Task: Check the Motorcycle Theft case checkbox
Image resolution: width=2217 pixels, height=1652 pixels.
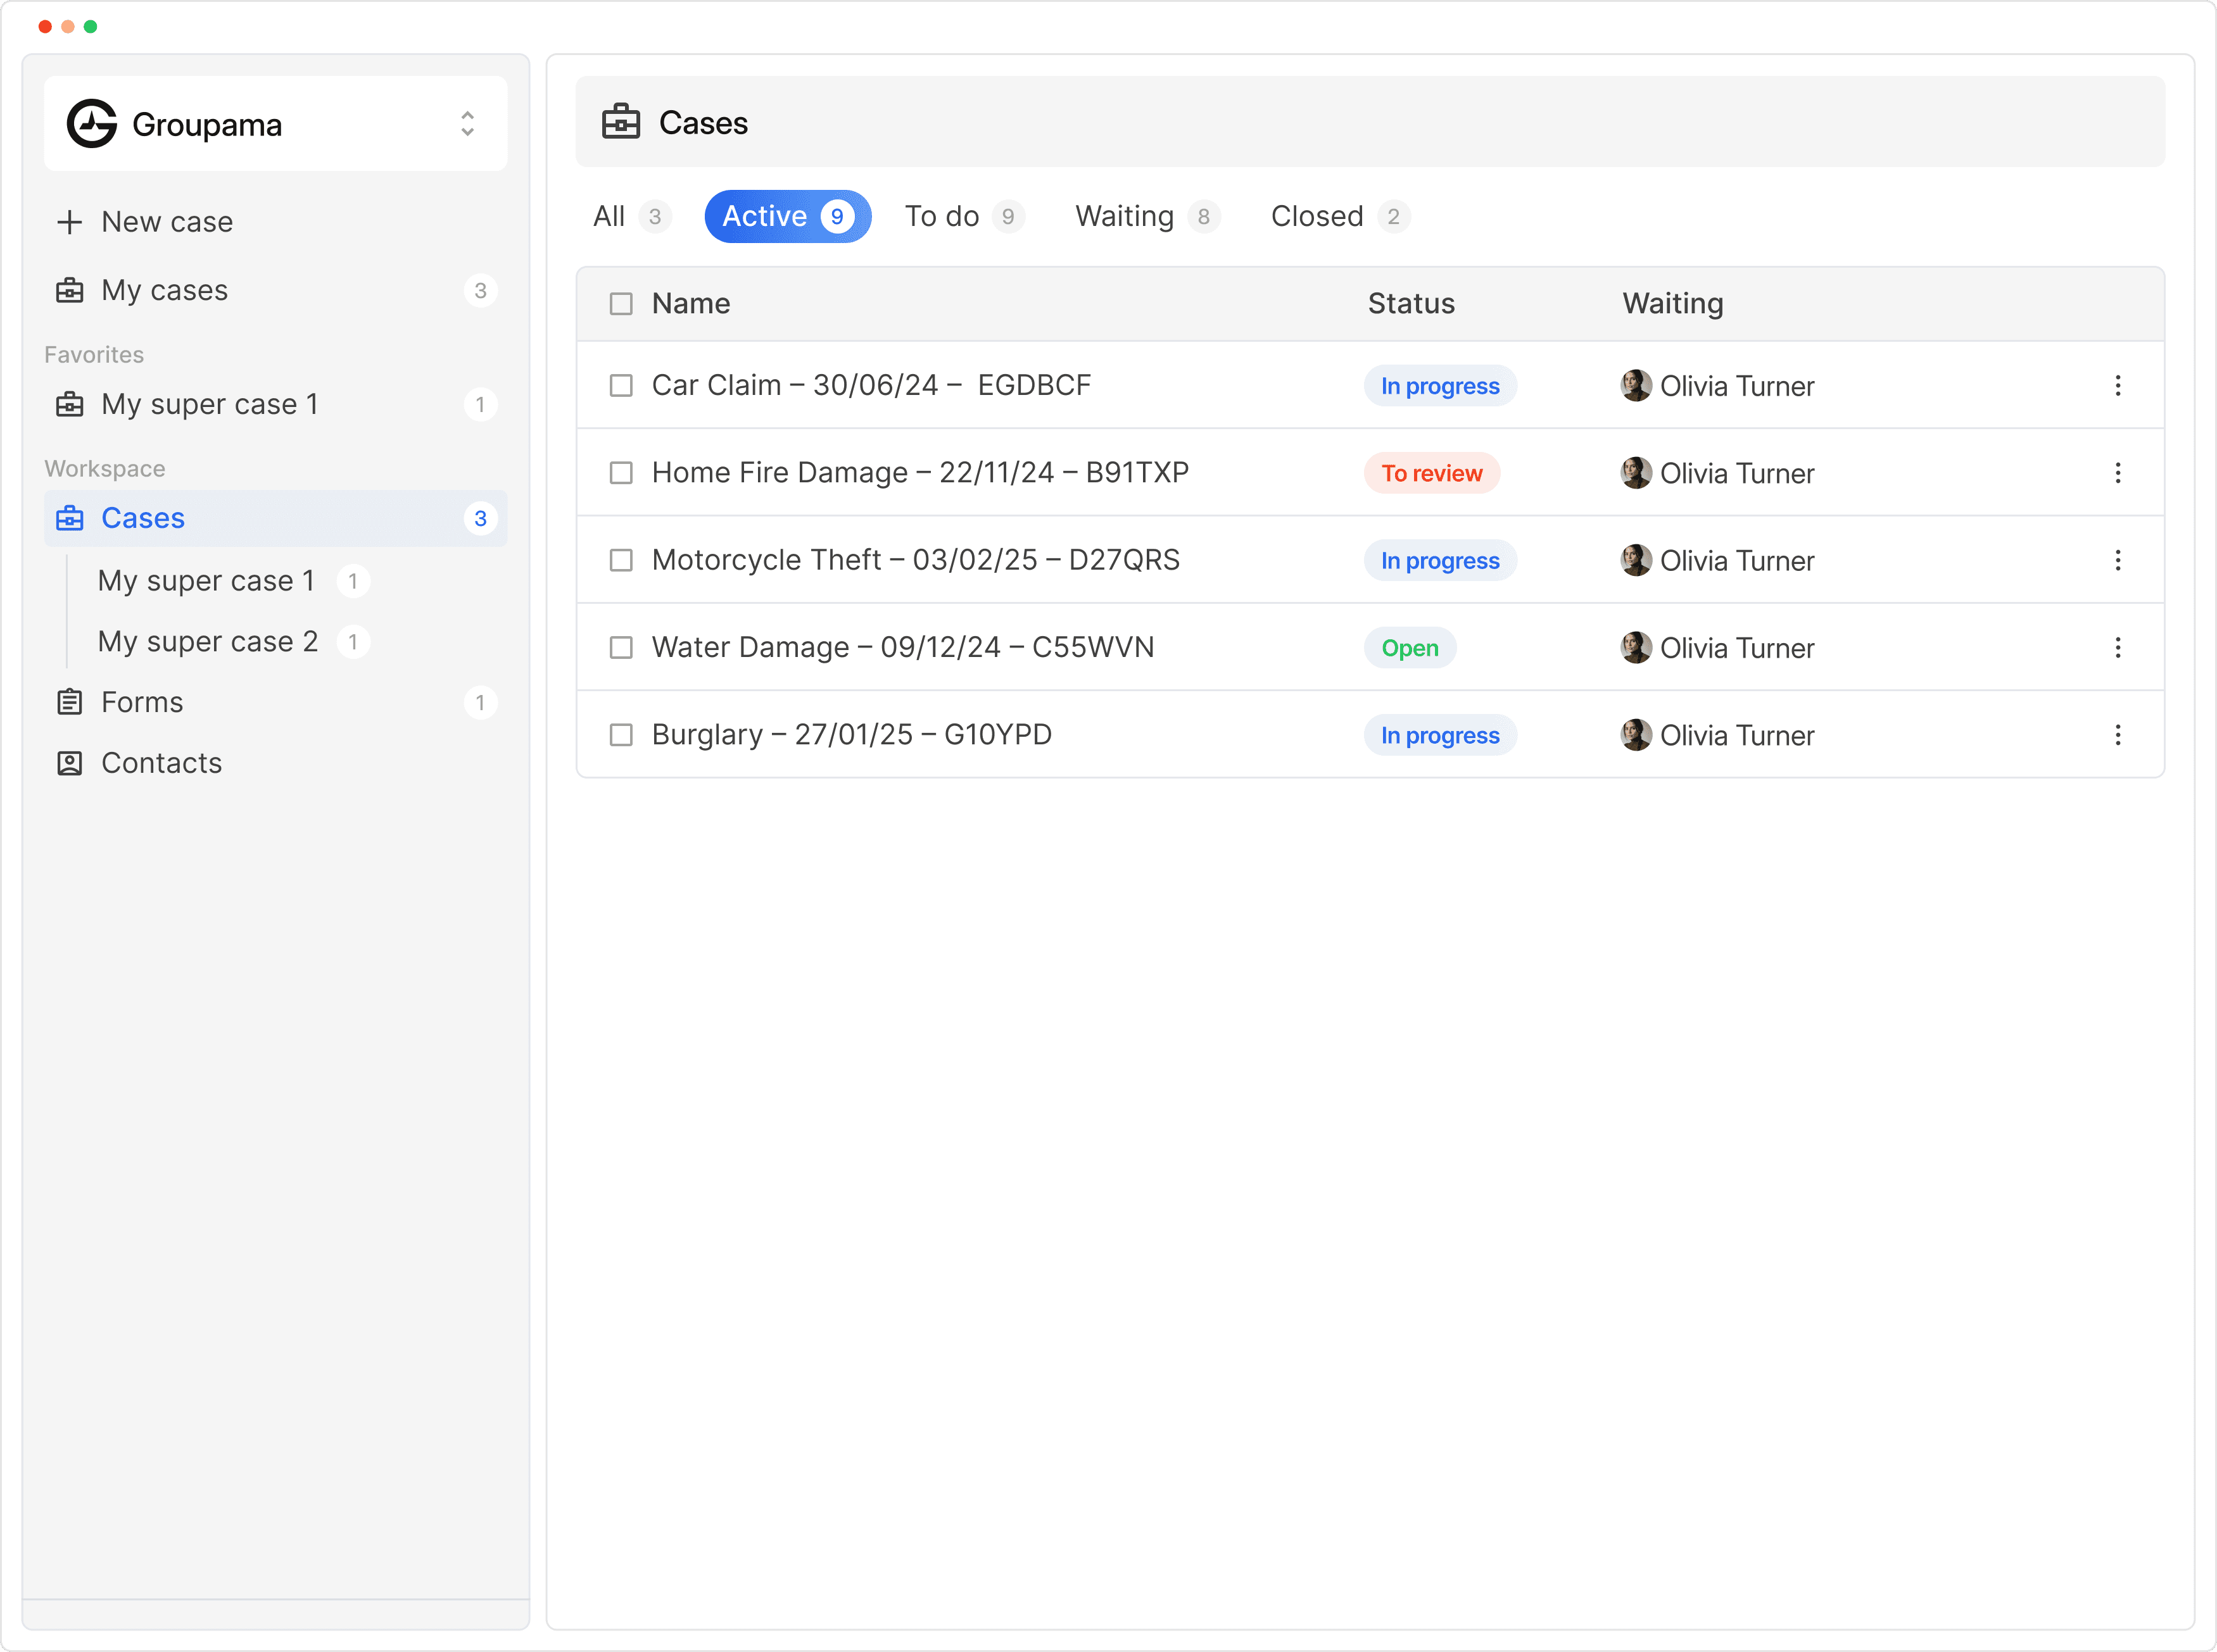Action: (621, 560)
